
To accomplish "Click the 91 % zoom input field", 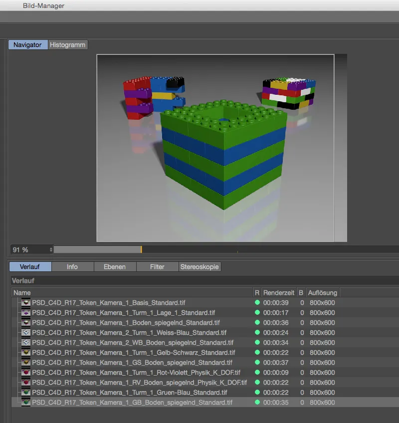I will pyautogui.click(x=29, y=250).
